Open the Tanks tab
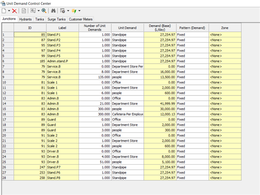This screenshot has width=260, height=195. [x=40, y=19]
